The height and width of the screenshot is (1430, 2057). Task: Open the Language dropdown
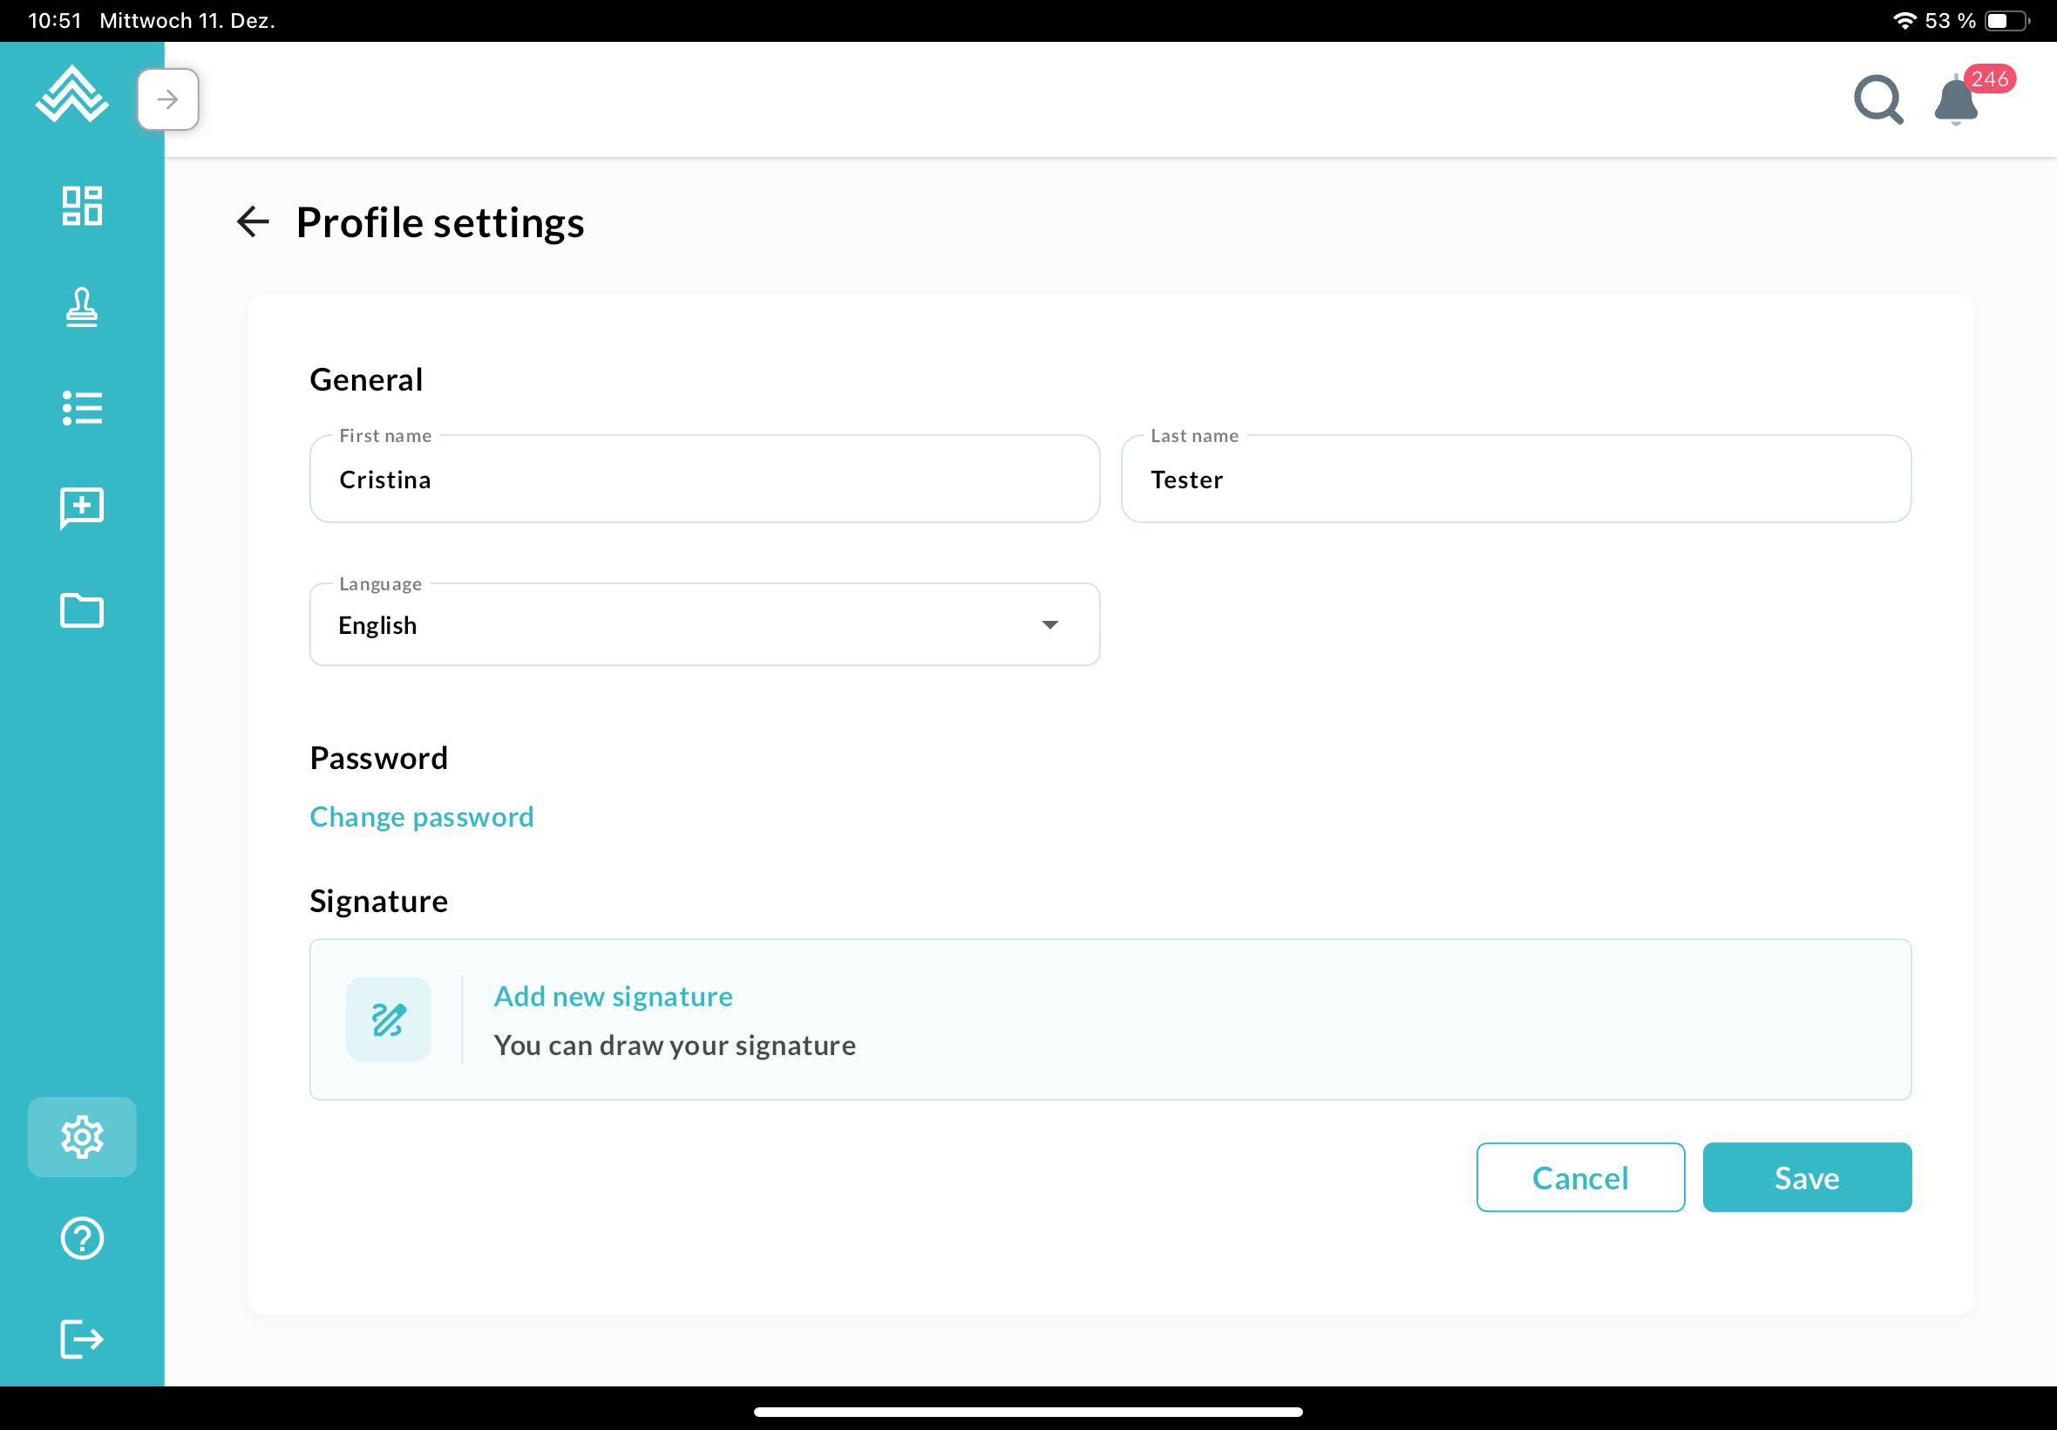click(x=704, y=625)
